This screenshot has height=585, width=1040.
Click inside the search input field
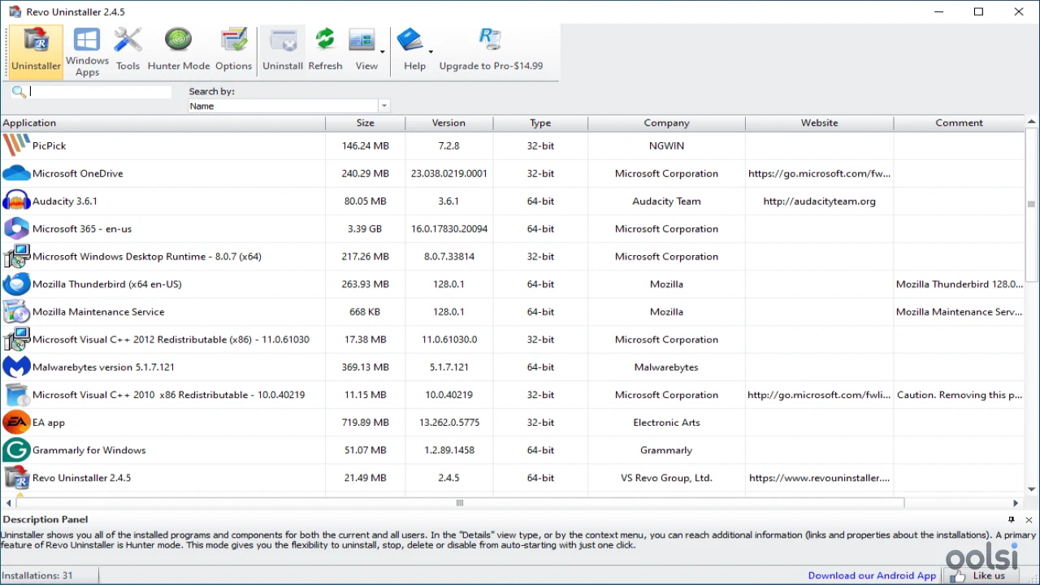pyautogui.click(x=100, y=92)
